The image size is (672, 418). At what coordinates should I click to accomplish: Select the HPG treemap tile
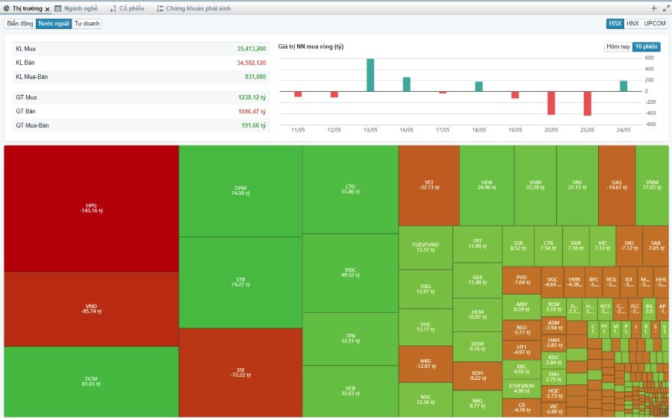[91, 208]
